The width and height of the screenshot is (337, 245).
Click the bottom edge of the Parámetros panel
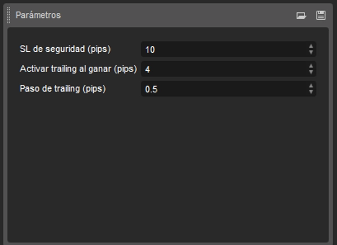(x=168, y=243)
